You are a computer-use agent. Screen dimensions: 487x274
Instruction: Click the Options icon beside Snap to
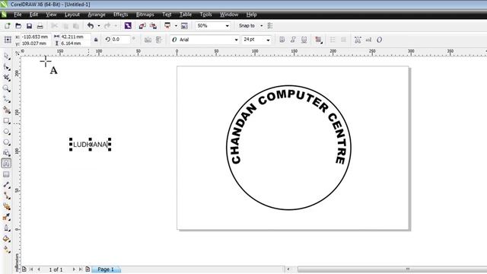click(270, 26)
